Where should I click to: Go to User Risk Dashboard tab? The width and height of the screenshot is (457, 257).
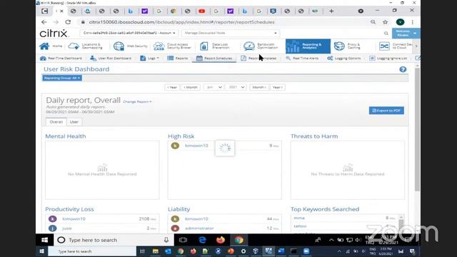(x=111, y=59)
